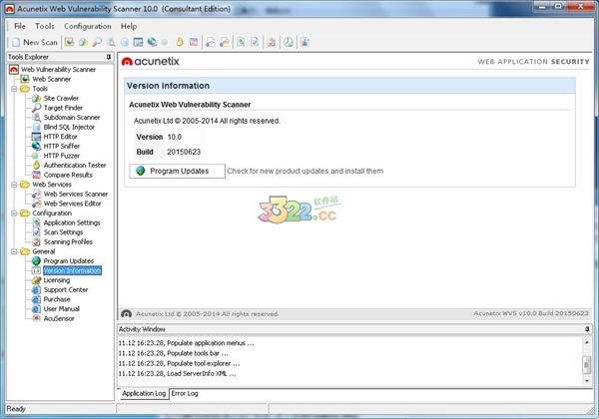Screen dimensions: 599x419
Task: Collapse the Web Services tree folder
Action: click(x=14, y=185)
